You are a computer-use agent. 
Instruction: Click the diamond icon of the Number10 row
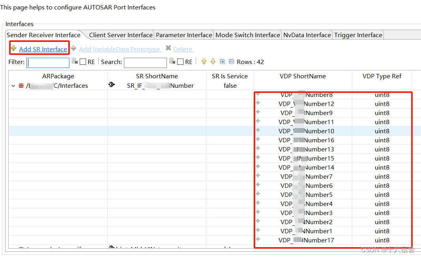(258, 130)
